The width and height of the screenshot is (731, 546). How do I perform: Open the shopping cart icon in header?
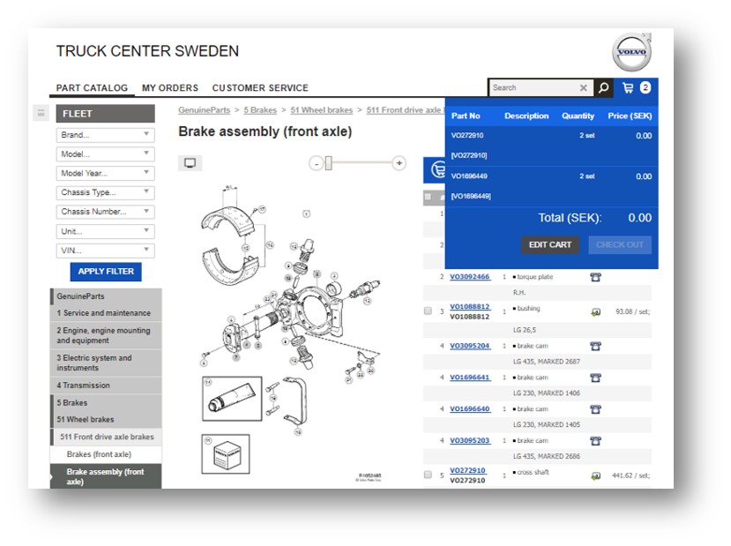point(627,88)
